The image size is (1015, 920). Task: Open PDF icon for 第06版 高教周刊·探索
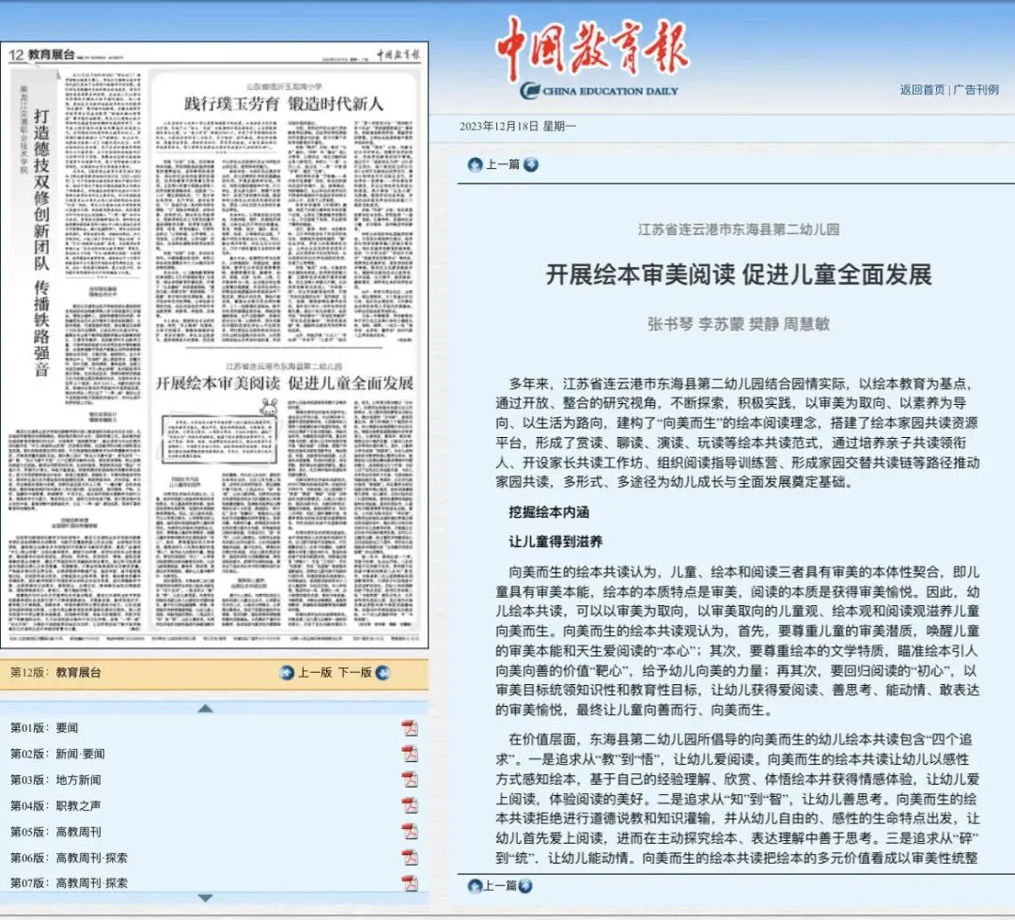(410, 858)
